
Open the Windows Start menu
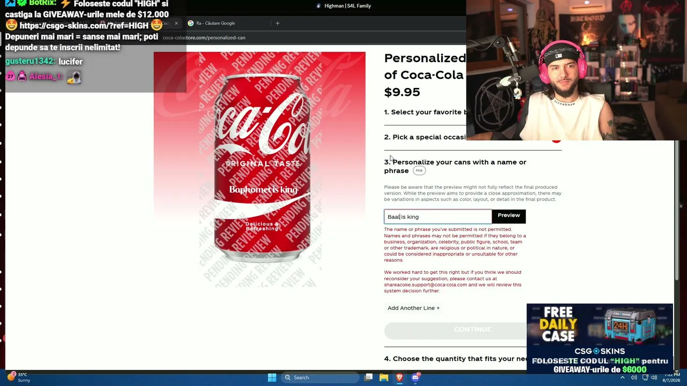(x=272, y=377)
